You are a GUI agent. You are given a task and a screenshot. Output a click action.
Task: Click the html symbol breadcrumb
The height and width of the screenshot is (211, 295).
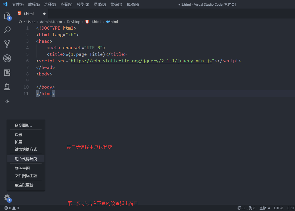[x=112, y=22]
